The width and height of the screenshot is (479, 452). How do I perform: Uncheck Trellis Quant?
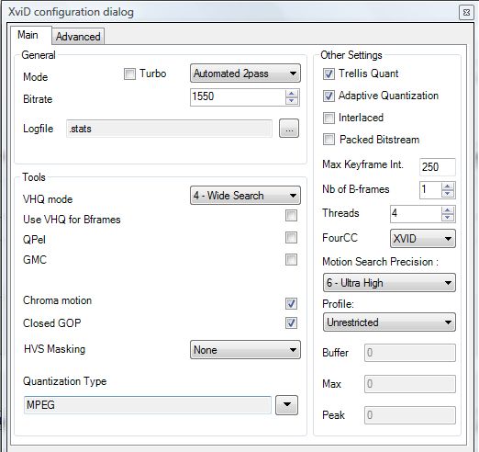pos(329,73)
